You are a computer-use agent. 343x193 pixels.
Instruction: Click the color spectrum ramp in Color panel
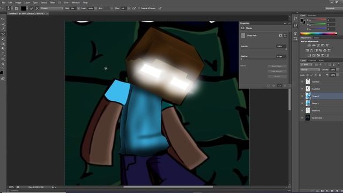pos(318,34)
